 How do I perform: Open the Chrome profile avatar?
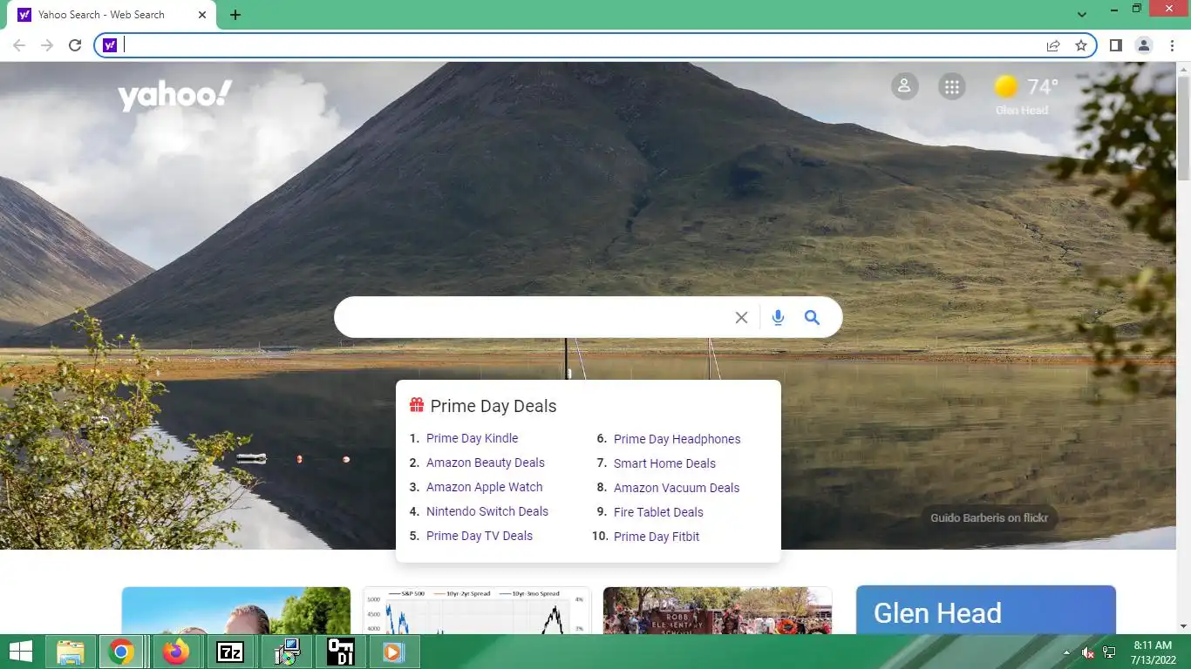coord(1144,45)
